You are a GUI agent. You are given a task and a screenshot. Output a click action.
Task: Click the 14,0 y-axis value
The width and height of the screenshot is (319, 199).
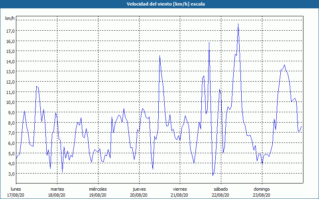[x=10, y=62]
